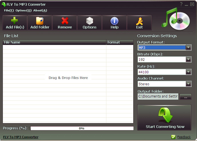Click the Drag & Drop Files Here area
This screenshot has width=197, height=141.
click(x=68, y=78)
